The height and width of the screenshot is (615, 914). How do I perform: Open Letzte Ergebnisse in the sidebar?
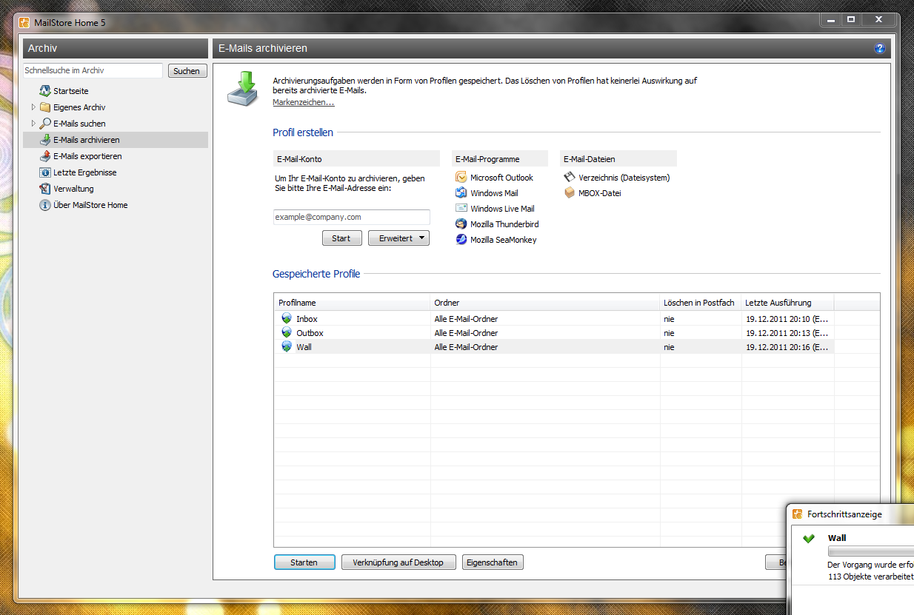click(x=84, y=172)
